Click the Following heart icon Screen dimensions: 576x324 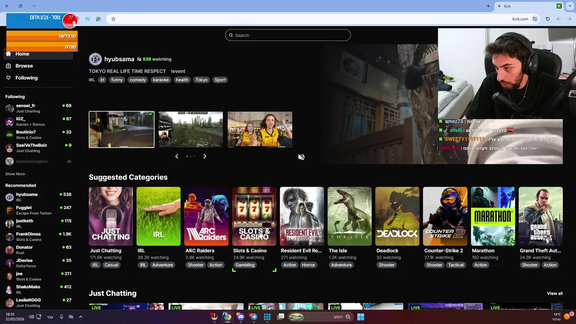tap(8, 78)
